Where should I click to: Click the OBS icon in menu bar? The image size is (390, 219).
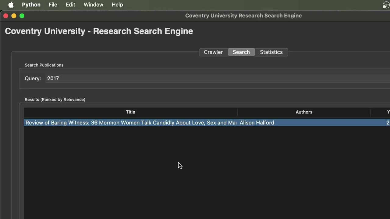pos(386,5)
